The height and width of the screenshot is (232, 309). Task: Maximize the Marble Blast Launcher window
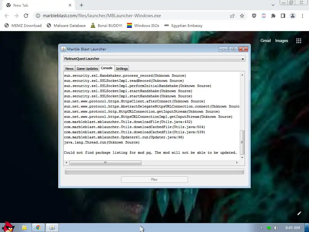[233, 49]
